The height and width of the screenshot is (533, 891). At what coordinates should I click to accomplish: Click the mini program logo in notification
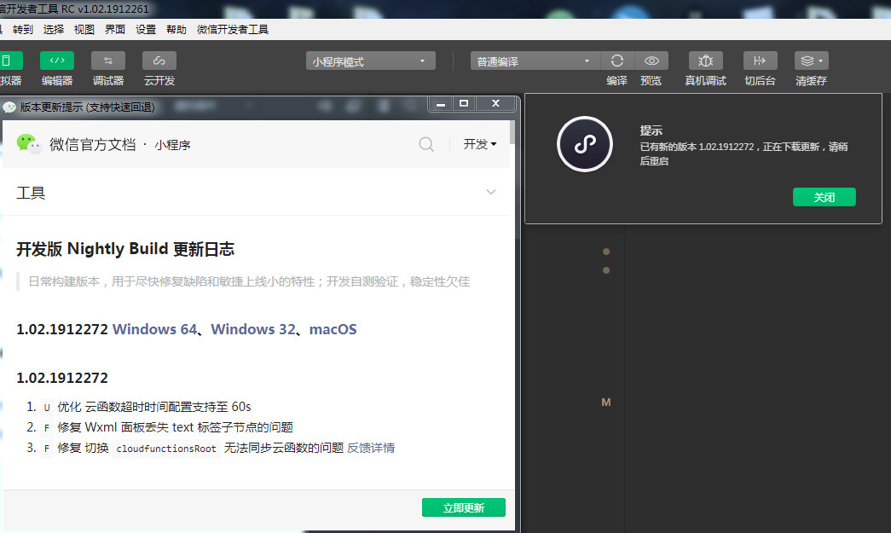(x=585, y=144)
